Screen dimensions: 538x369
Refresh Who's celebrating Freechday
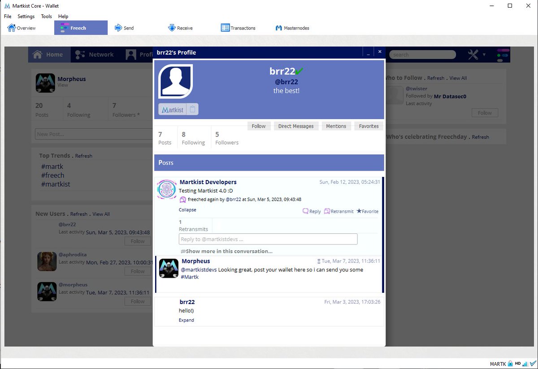pos(480,137)
